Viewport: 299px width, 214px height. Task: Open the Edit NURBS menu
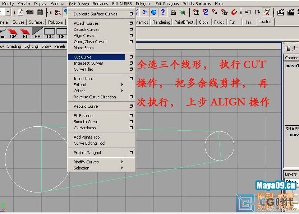coord(122,4)
